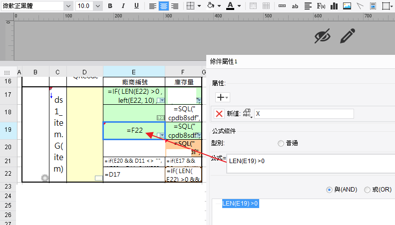Select the 與(AND) radio option
The width and height of the screenshot is (395, 225).
(x=329, y=190)
